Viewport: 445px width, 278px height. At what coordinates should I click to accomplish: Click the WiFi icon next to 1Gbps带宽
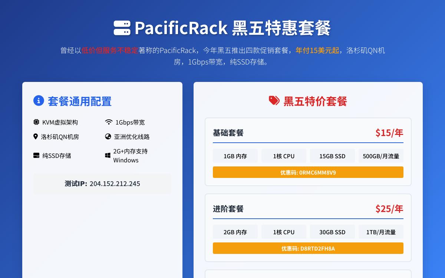[109, 122]
